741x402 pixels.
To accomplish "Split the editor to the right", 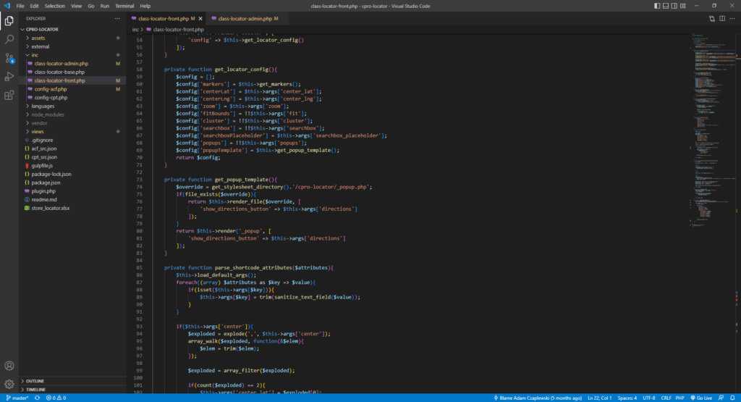I will coord(722,18).
